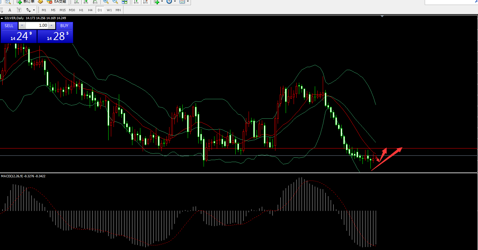Click the tile windows grid icon
Viewport: 478px width, 250px height.
[x=124, y=2]
